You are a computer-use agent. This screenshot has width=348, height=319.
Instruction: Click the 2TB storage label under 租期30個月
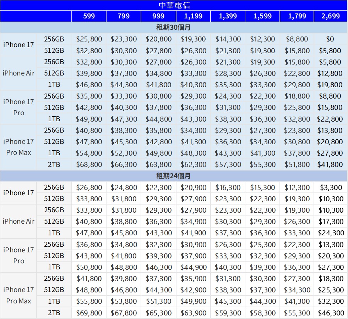coord(54,164)
